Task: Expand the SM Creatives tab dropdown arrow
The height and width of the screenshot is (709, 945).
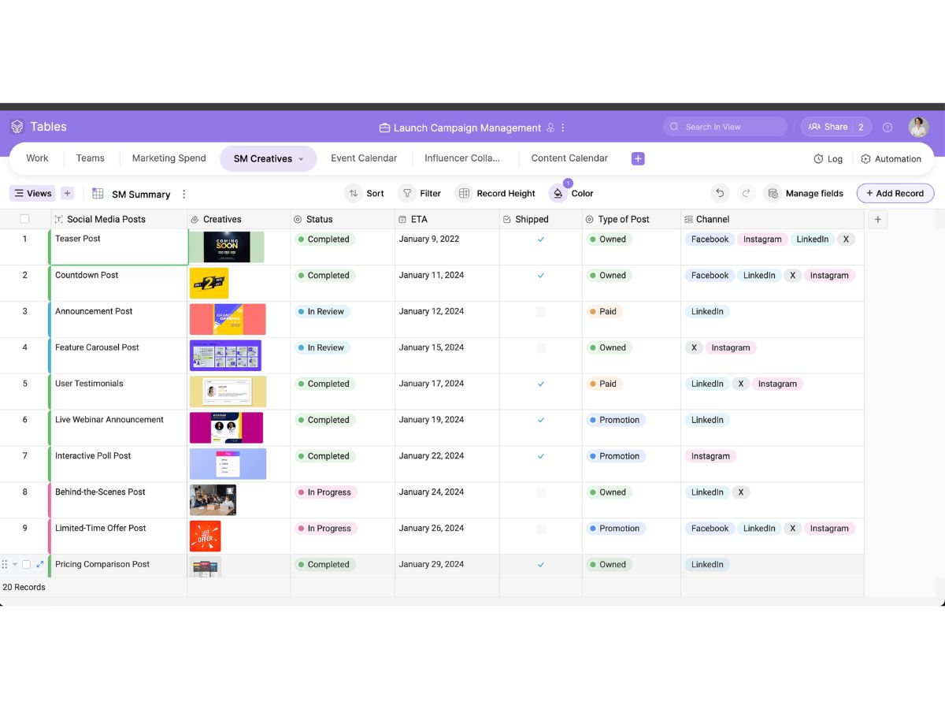Action: 301,159
